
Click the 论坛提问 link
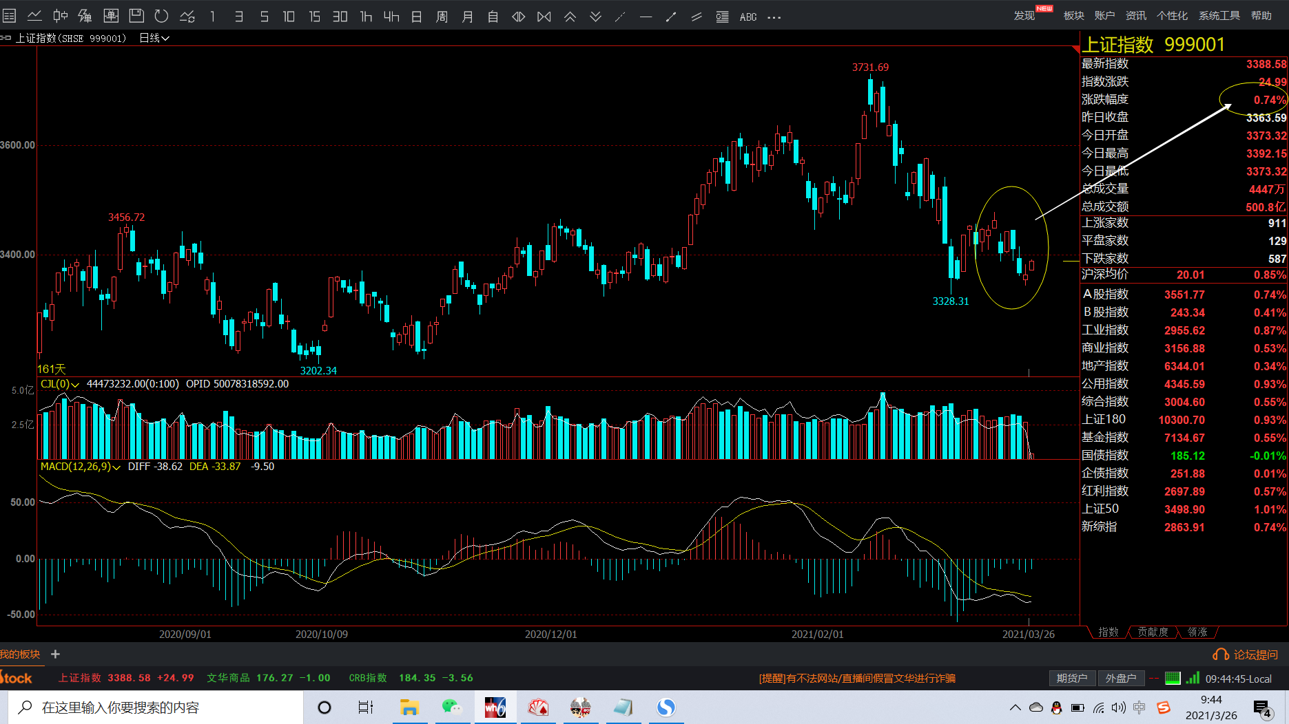[x=1246, y=654]
